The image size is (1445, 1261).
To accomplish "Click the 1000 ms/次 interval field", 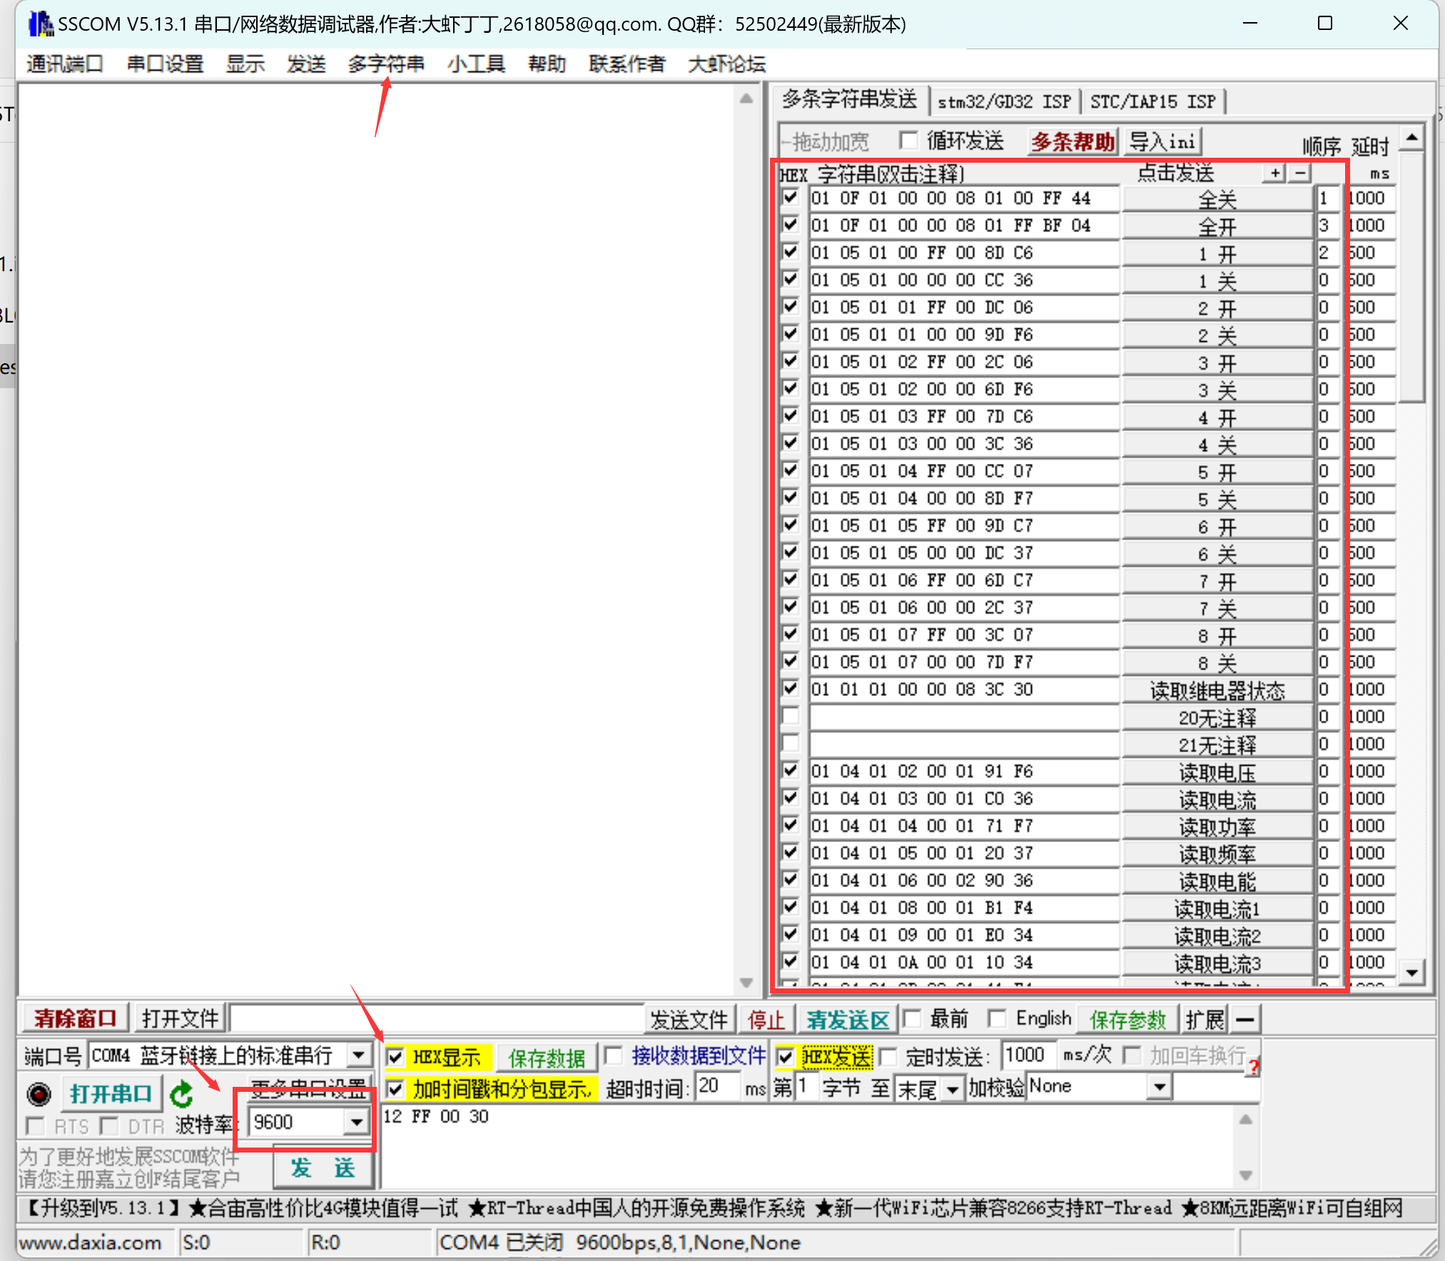I will [x=1028, y=1055].
